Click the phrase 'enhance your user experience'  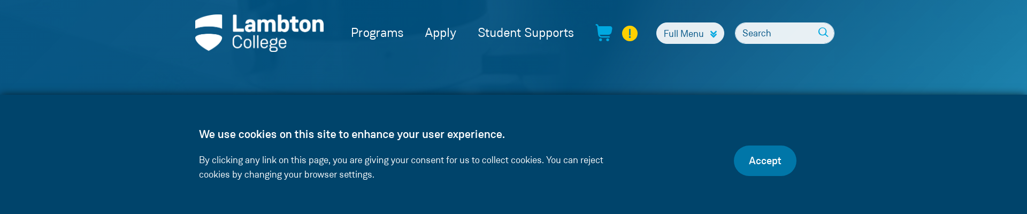coord(428,134)
